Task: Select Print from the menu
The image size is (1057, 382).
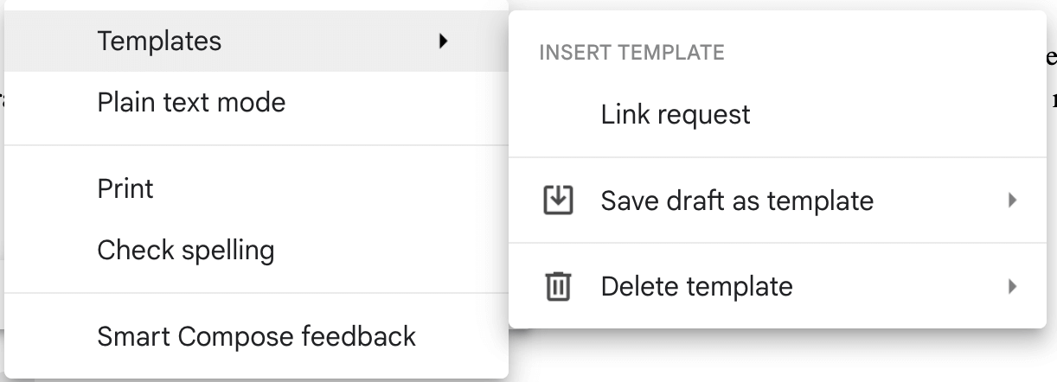Action: [256, 188]
